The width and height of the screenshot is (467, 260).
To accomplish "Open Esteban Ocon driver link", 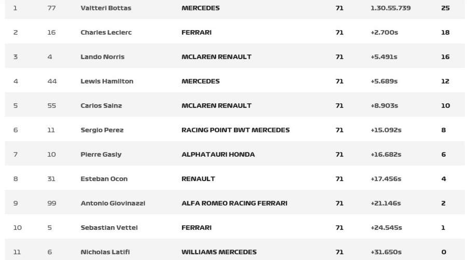I will [x=104, y=179].
